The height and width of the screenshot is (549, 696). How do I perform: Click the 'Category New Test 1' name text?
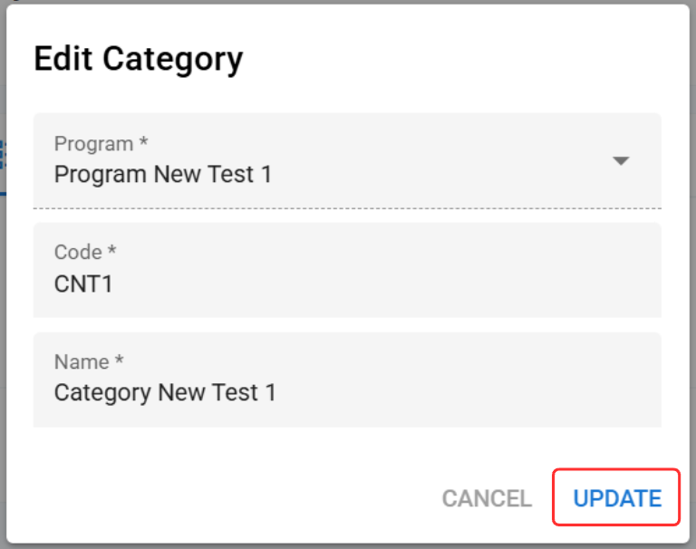[x=165, y=392]
